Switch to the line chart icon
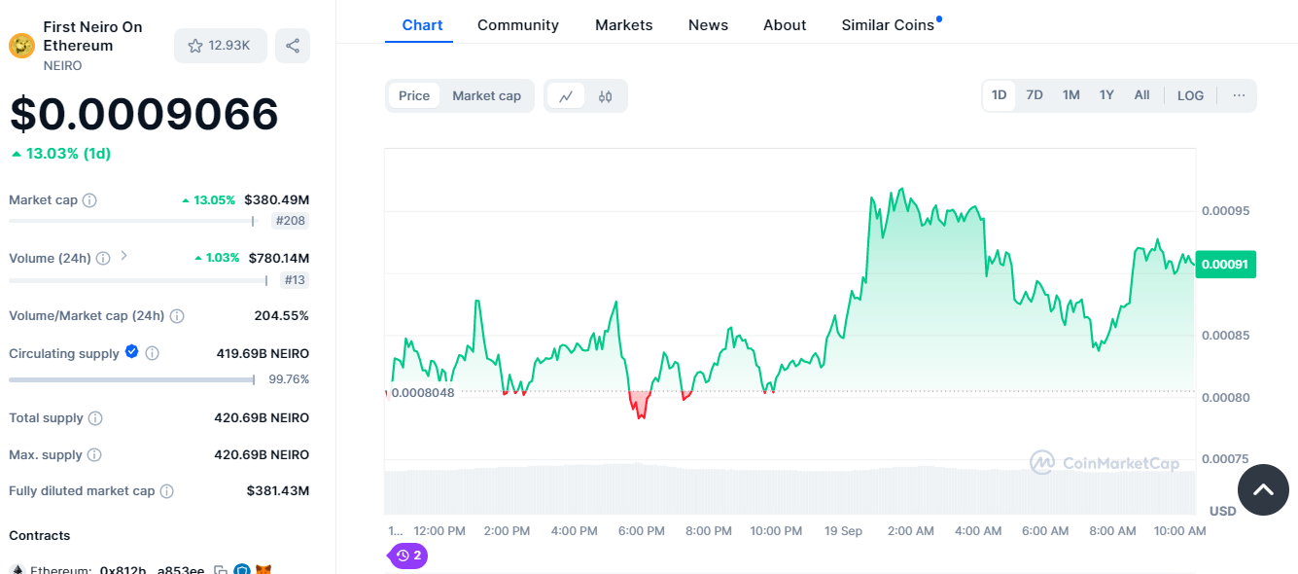 [x=566, y=96]
